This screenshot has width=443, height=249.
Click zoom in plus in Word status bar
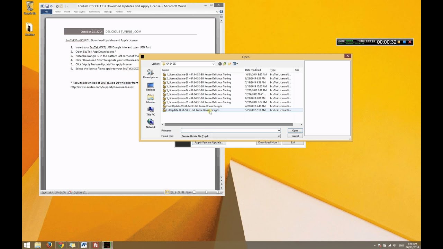click(218, 192)
